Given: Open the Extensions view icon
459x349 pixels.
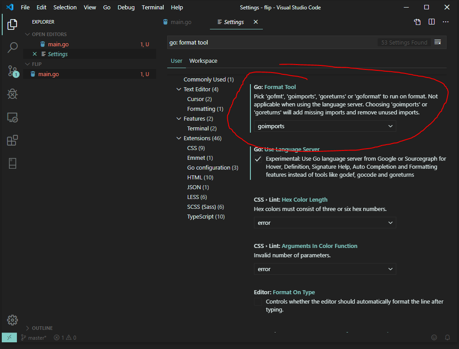Looking at the screenshot, I should [x=12, y=140].
